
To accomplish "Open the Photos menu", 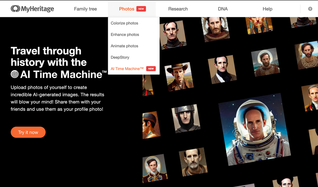I will 127,9.
